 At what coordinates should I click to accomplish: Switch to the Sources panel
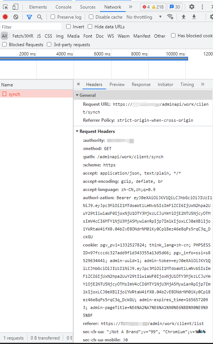pyautogui.click(x=88, y=7)
